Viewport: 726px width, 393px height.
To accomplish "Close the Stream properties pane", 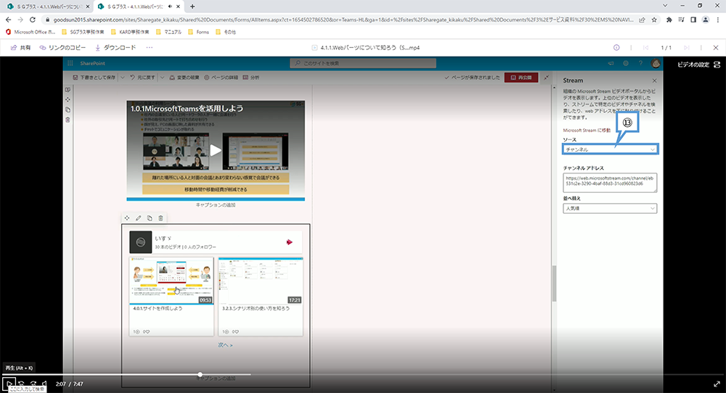I will click(654, 80).
